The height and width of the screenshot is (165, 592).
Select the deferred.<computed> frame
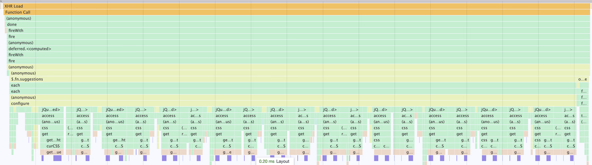pos(298,49)
